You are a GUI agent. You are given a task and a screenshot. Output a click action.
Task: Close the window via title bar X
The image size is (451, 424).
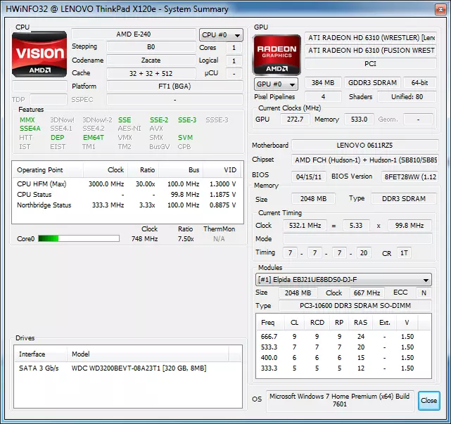click(x=440, y=9)
